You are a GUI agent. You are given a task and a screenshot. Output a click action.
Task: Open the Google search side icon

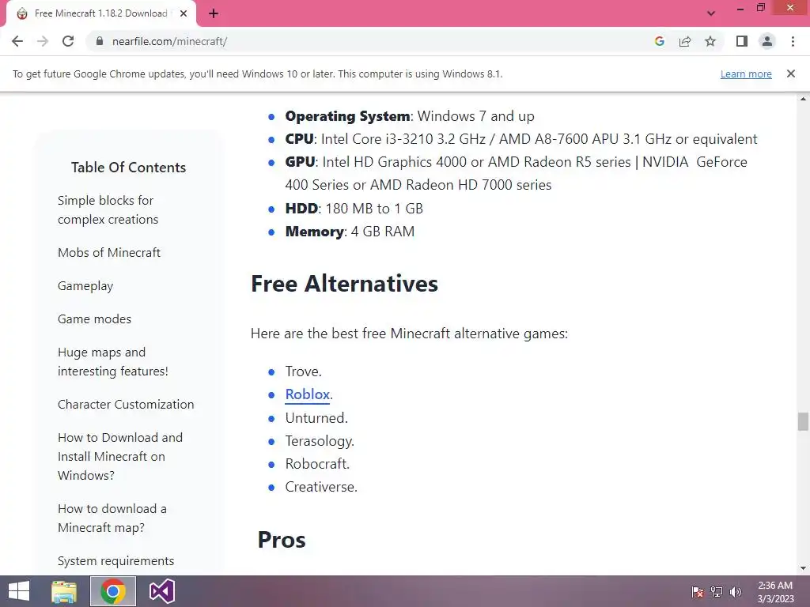pyautogui.click(x=659, y=41)
